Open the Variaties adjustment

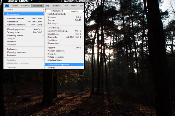click(64, 68)
